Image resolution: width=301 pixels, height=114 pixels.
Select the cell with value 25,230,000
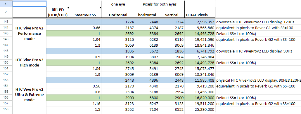[x=200, y=109]
